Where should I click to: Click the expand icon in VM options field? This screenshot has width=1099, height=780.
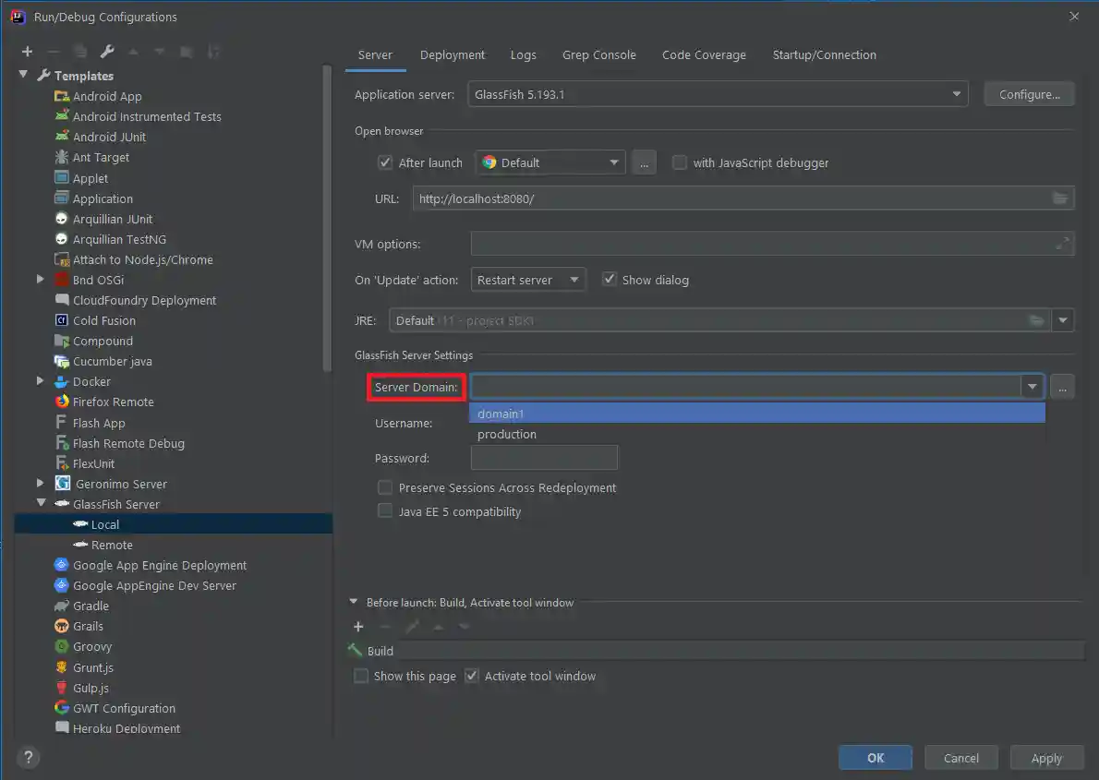(x=1062, y=244)
